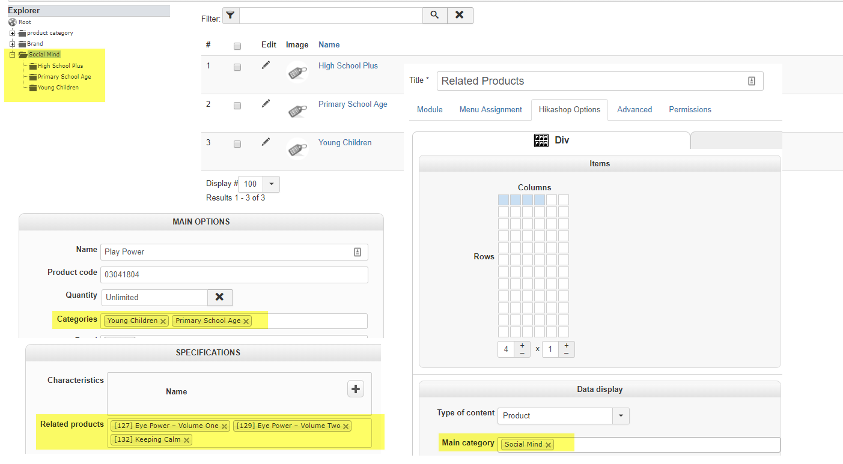
Task: Open the Primary School Age category link
Action: click(353, 104)
